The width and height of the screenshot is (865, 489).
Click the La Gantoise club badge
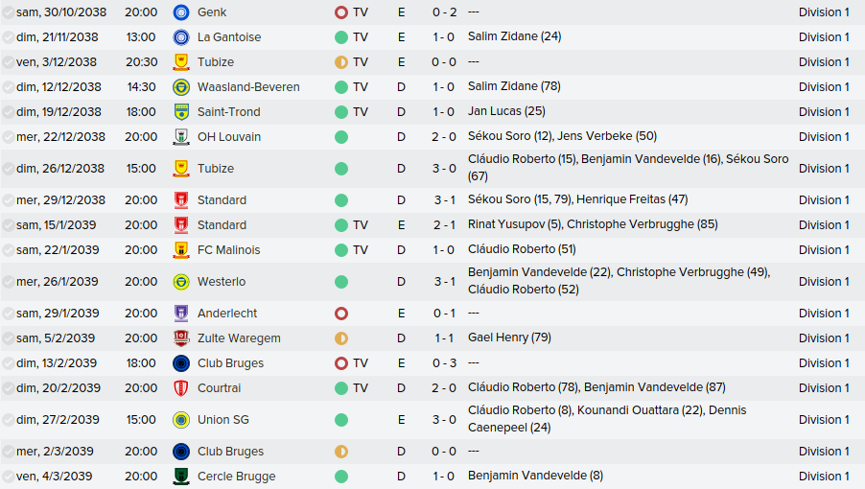click(x=180, y=37)
